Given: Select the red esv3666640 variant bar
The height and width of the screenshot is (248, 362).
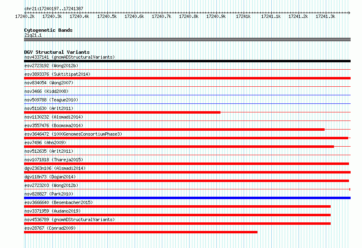Looking at the screenshot, I should (177, 206).
